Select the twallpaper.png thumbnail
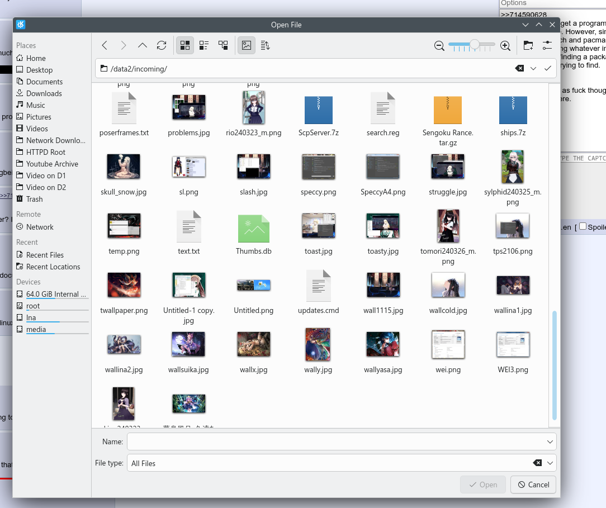The height and width of the screenshot is (508, 606). (x=124, y=284)
